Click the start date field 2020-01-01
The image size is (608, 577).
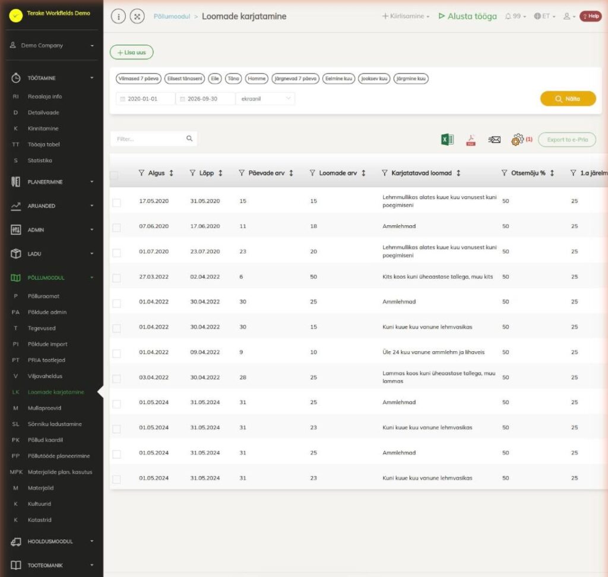[x=145, y=99]
